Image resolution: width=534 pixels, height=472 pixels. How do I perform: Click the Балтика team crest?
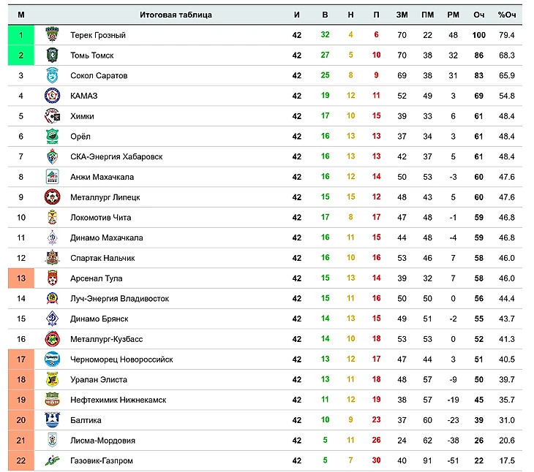click(52, 420)
